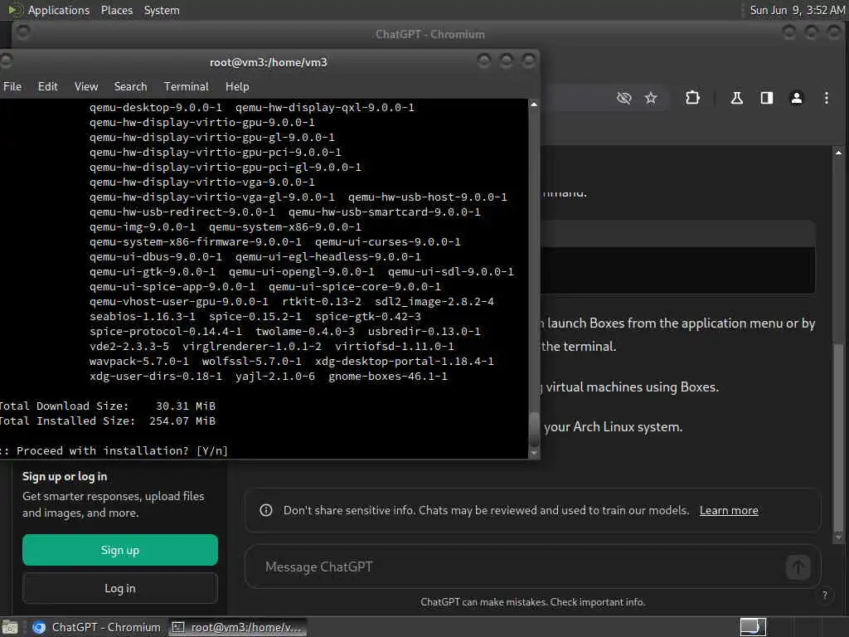Screen dimensions: 849x637
Task: Click 'qemu-img-9.0.0-1' package text
Action: point(143,227)
